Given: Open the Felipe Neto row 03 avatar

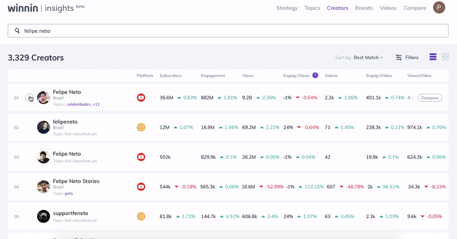Looking at the screenshot, I should (x=43, y=157).
